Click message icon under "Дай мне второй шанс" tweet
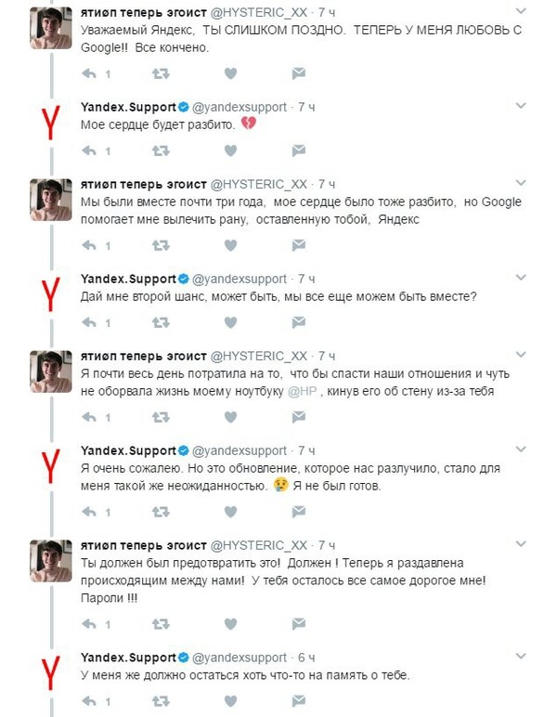 298,322
